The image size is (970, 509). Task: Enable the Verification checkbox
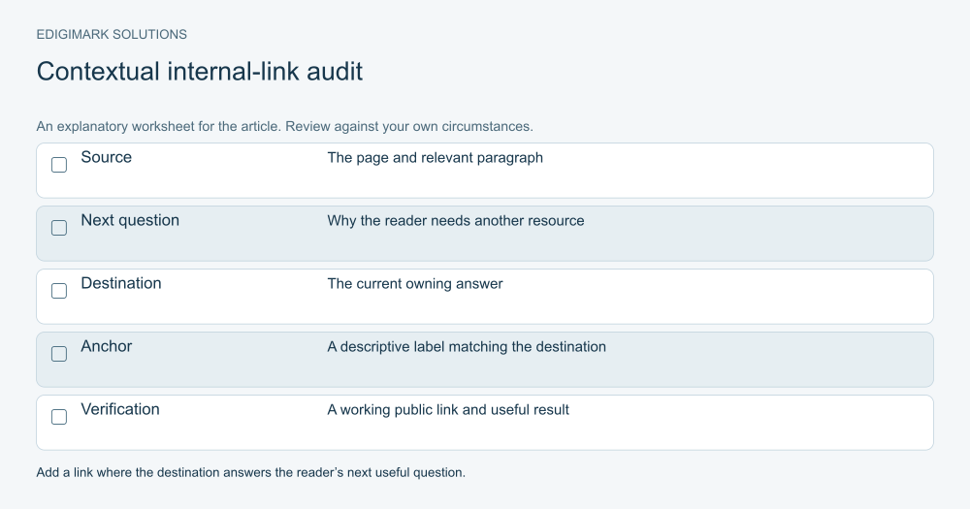59,417
